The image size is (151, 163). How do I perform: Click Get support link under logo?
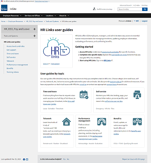[x=55, y=64]
